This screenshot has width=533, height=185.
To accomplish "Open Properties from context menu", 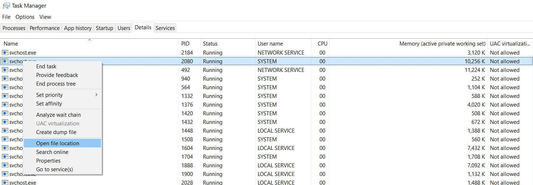I will [62, 161].
